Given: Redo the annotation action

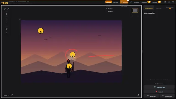Looking at the screenshot, I should 7,23.
